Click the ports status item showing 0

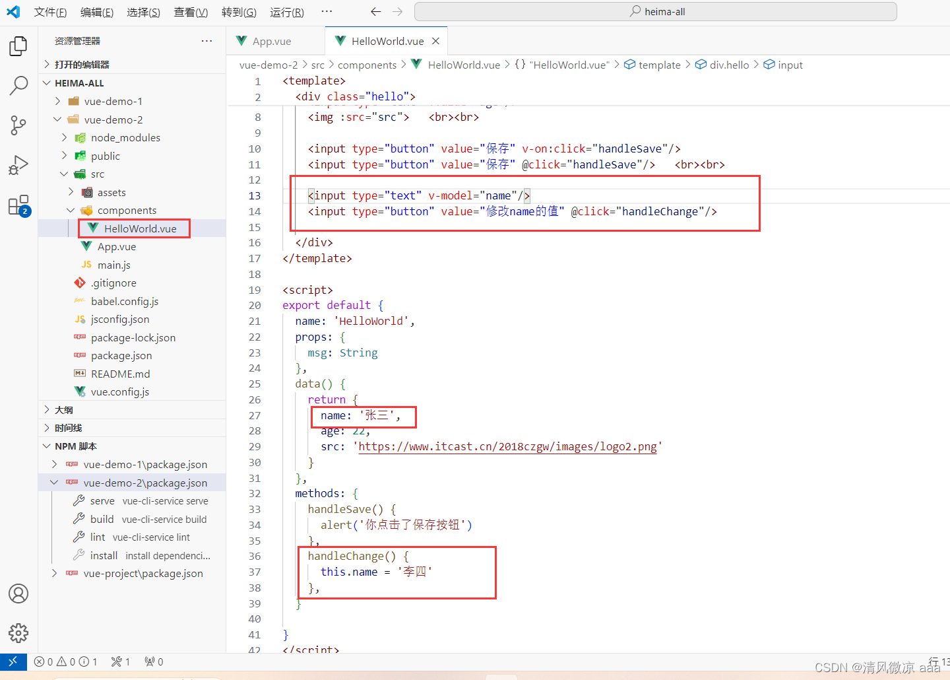[x=154, y=662]
